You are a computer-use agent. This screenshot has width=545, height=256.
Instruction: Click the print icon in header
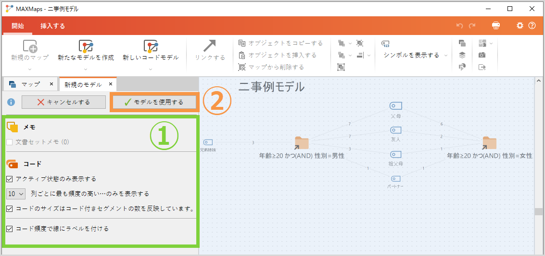tap(496, 26)
